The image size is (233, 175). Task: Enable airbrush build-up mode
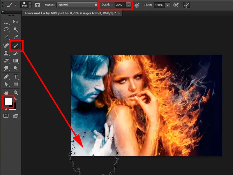click(x=176, y=5)
